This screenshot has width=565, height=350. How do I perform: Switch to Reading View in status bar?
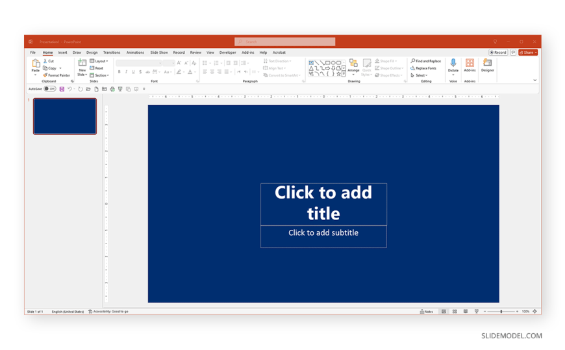coord(466,312)
